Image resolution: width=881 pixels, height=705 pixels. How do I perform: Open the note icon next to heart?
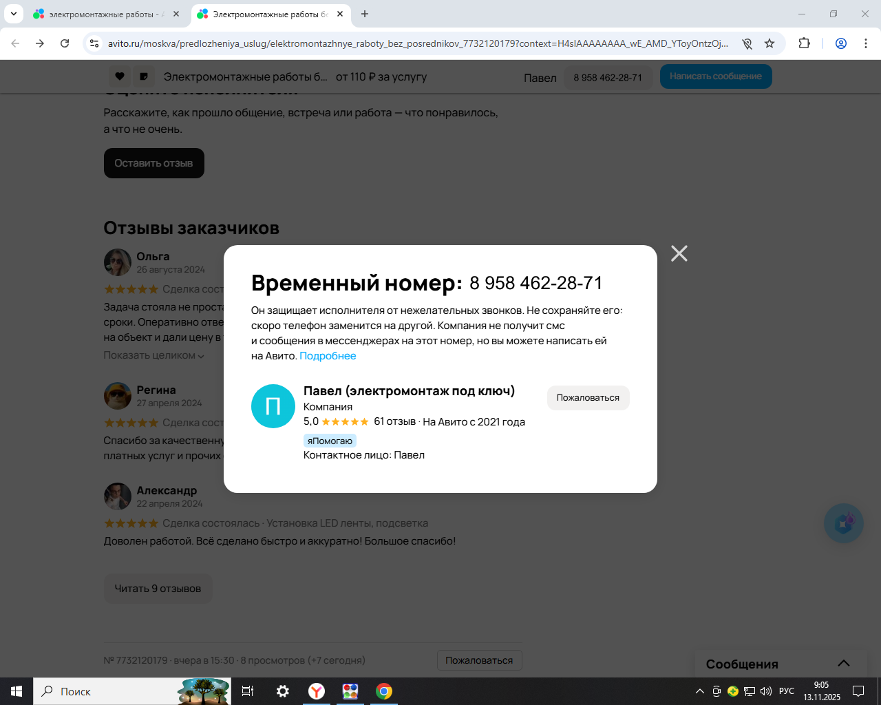click(144, 76)
